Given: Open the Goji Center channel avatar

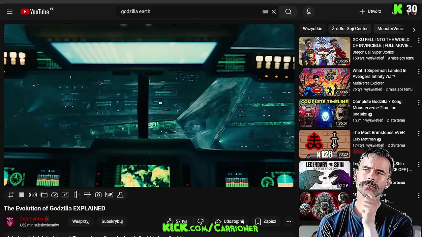Looking at the screenshot, I should [10, 222].
